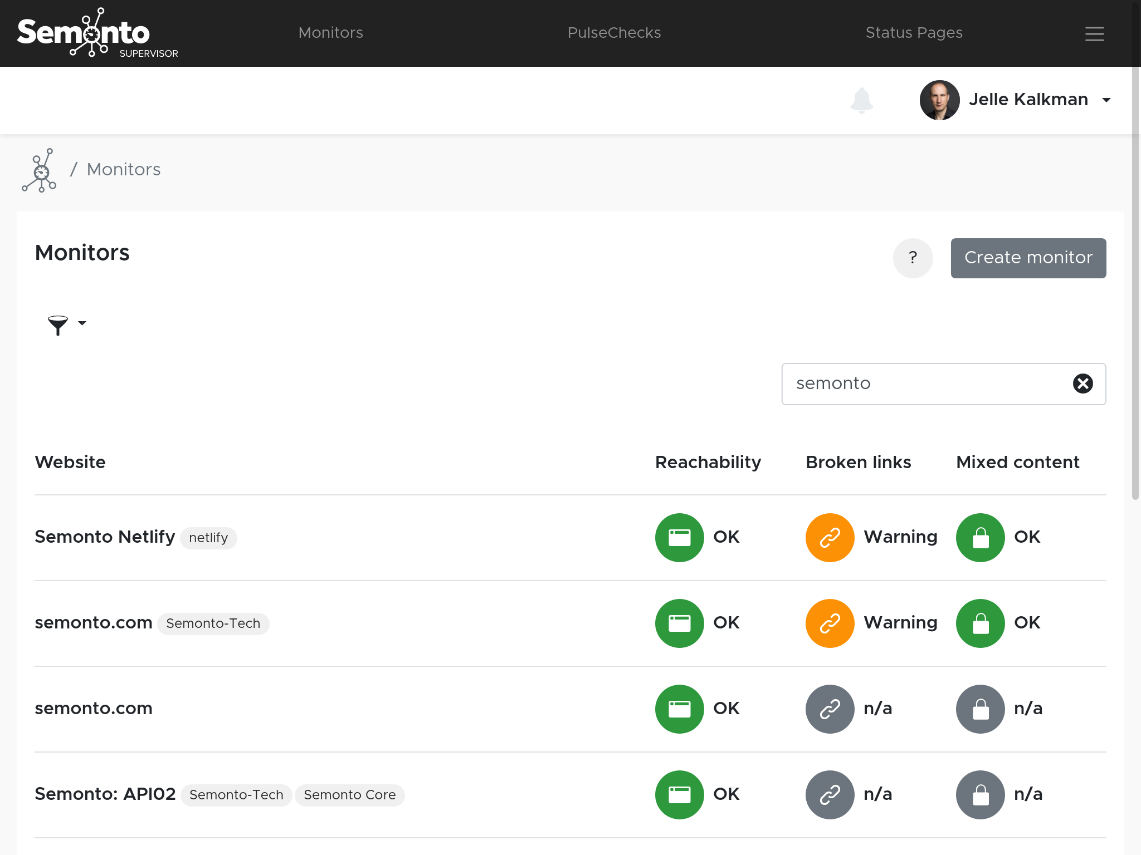
Task: Clear the search input with the X button
Action: [1084, 384]
